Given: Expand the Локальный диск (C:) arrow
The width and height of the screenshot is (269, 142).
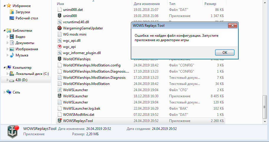Looking at the screenshot, I should 7,74.
